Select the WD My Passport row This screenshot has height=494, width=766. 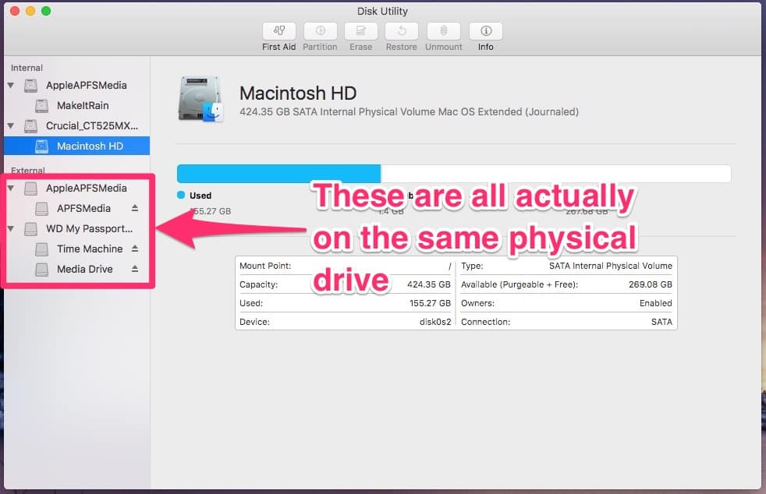76,228
